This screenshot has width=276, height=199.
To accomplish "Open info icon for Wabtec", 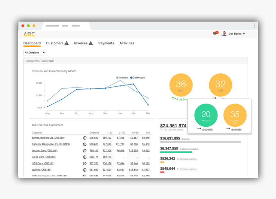I will pos(85,170).
